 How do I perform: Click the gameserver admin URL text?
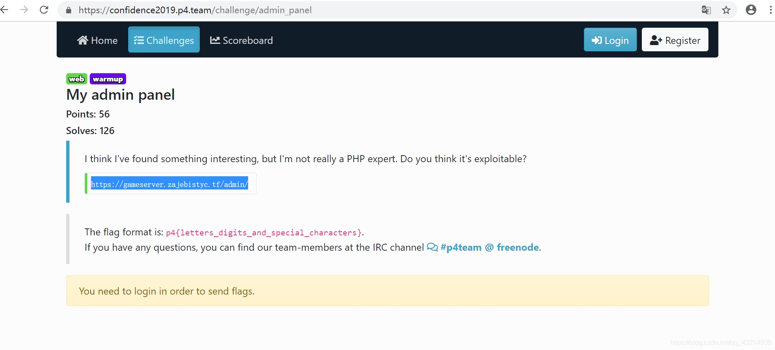coord(170,184)
